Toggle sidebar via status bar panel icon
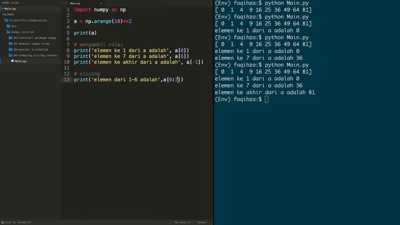Image resolution: width=400 pixels, height=225 pixels. (x=2, y=222)
